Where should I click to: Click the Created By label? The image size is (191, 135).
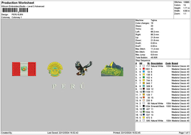pos(7,133)
